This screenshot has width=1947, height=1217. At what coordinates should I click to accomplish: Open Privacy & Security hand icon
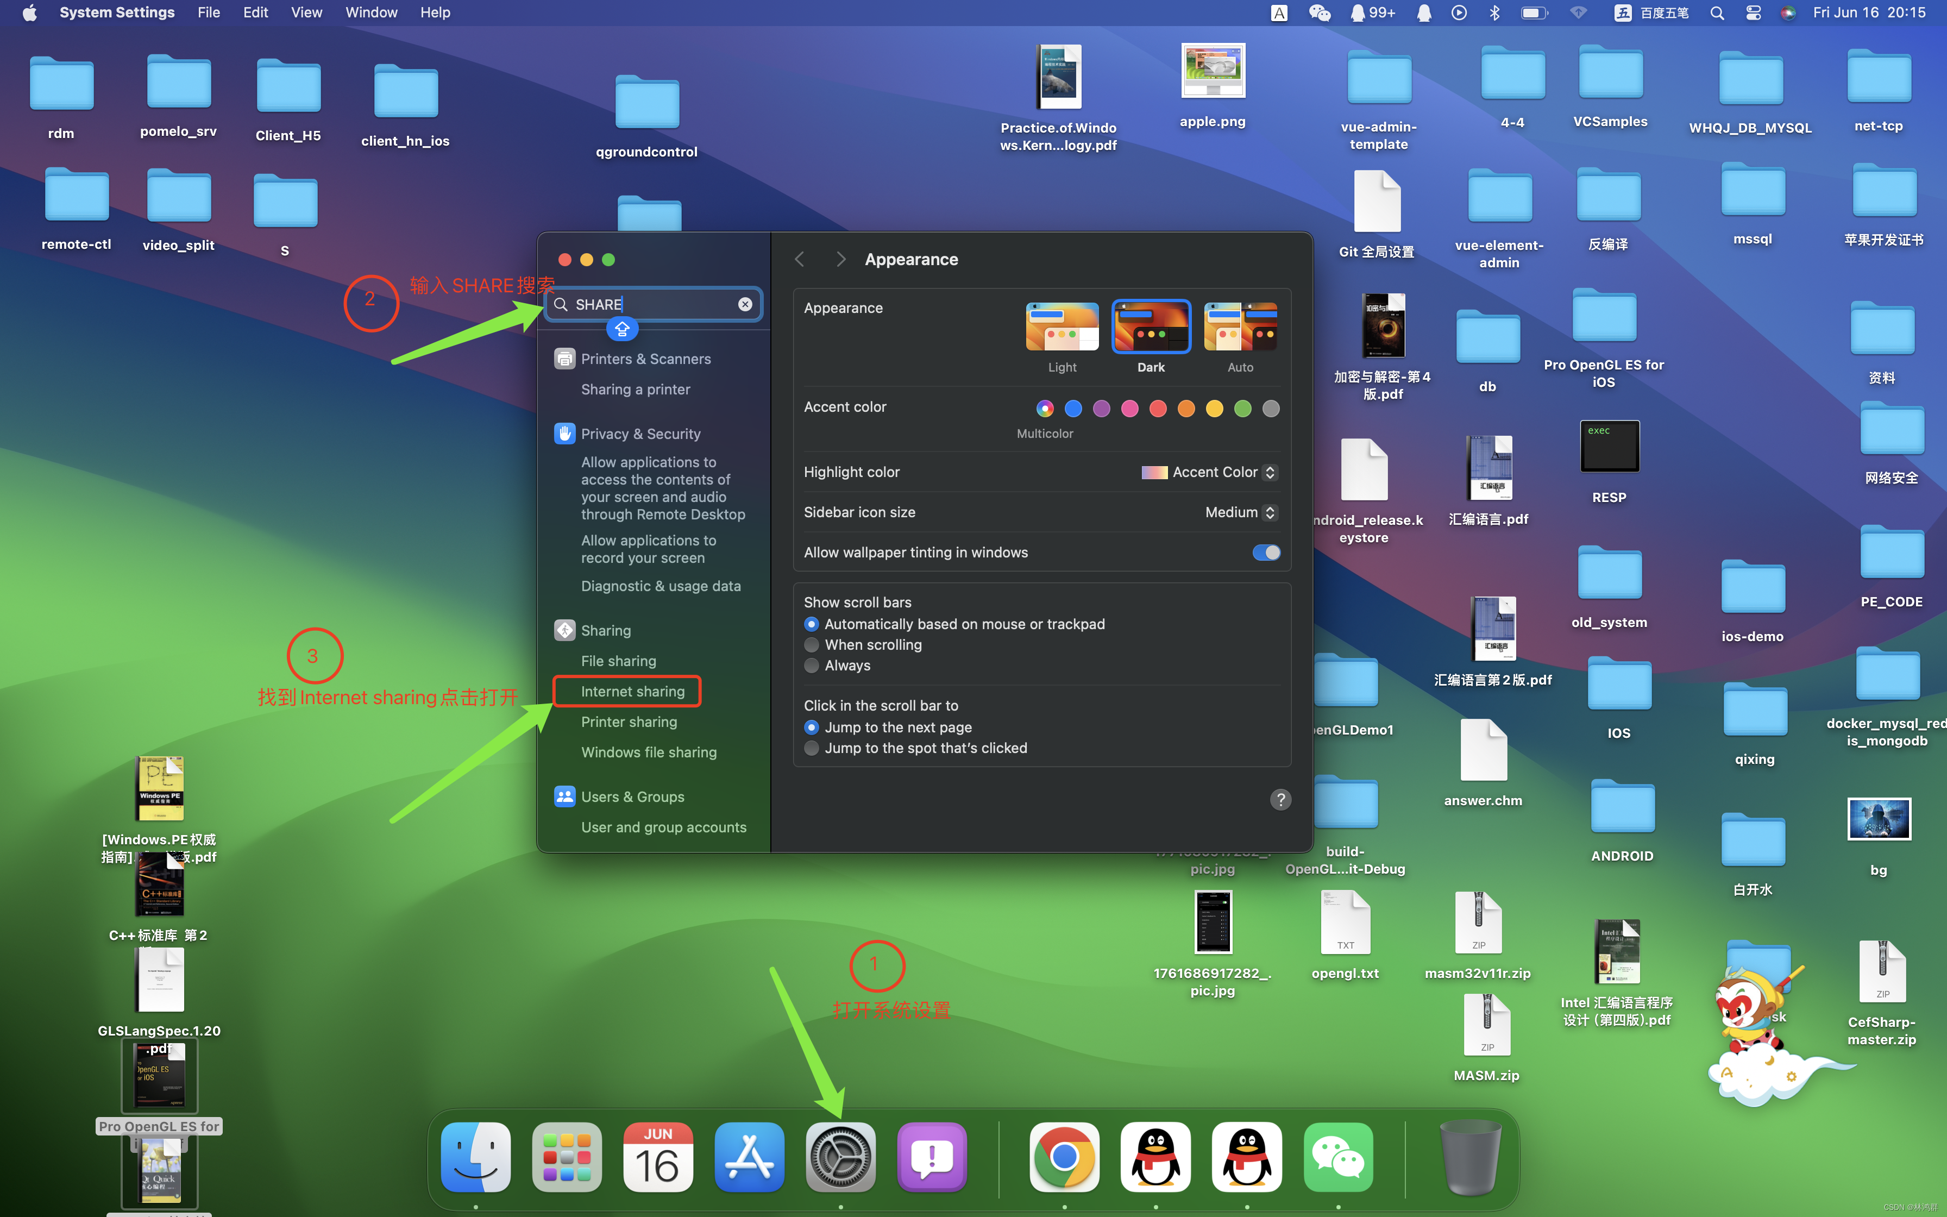(x=565, y=434)
